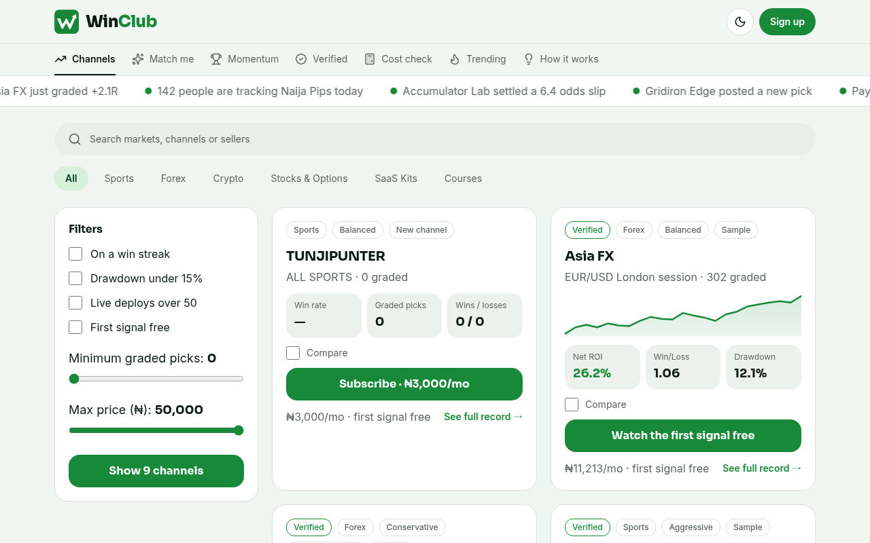Click the How it works lightbulb icon
This screenshot has height=543, width=870.
click(x=528, y=59)
